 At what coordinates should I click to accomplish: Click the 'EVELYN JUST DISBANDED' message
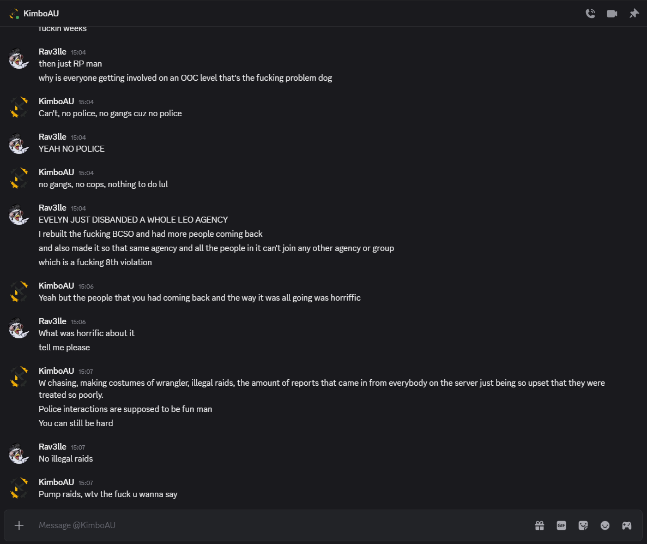(x=133, y=220)
